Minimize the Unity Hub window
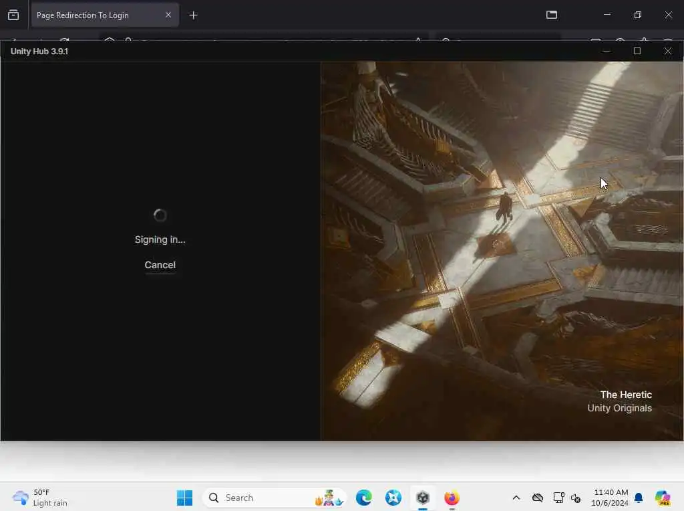The height and width of the screenshot is (511, 684). tap(607, 51)
